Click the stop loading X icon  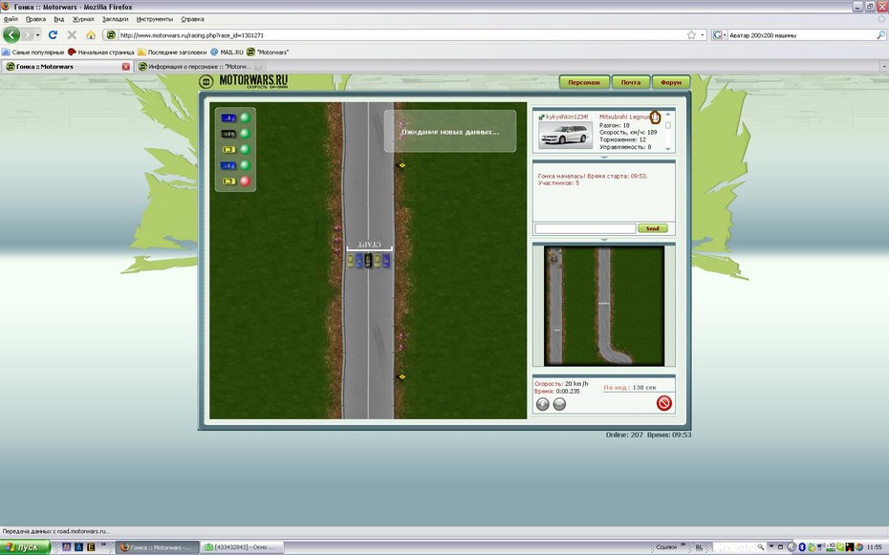coord(72,35)
